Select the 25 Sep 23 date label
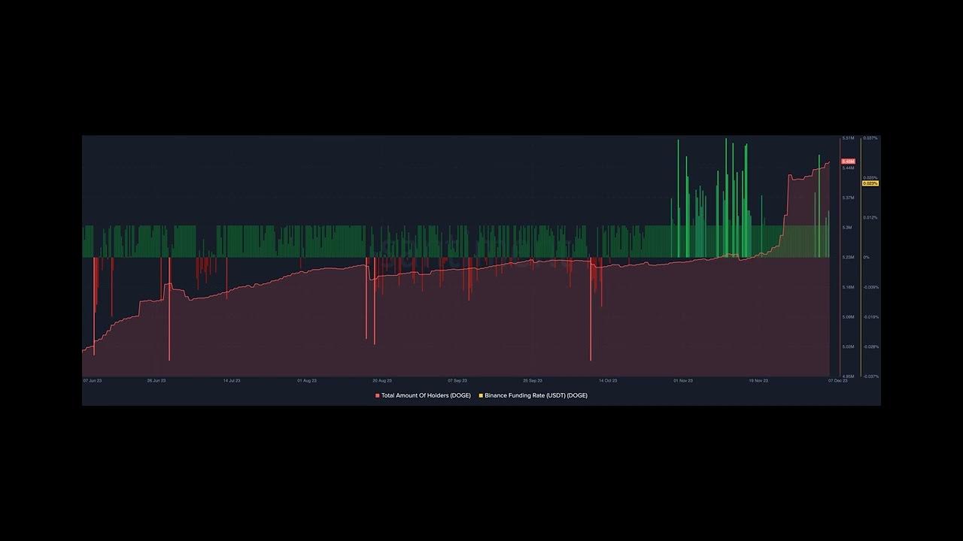Screen dimensions: 963x541 coord(533,381)
